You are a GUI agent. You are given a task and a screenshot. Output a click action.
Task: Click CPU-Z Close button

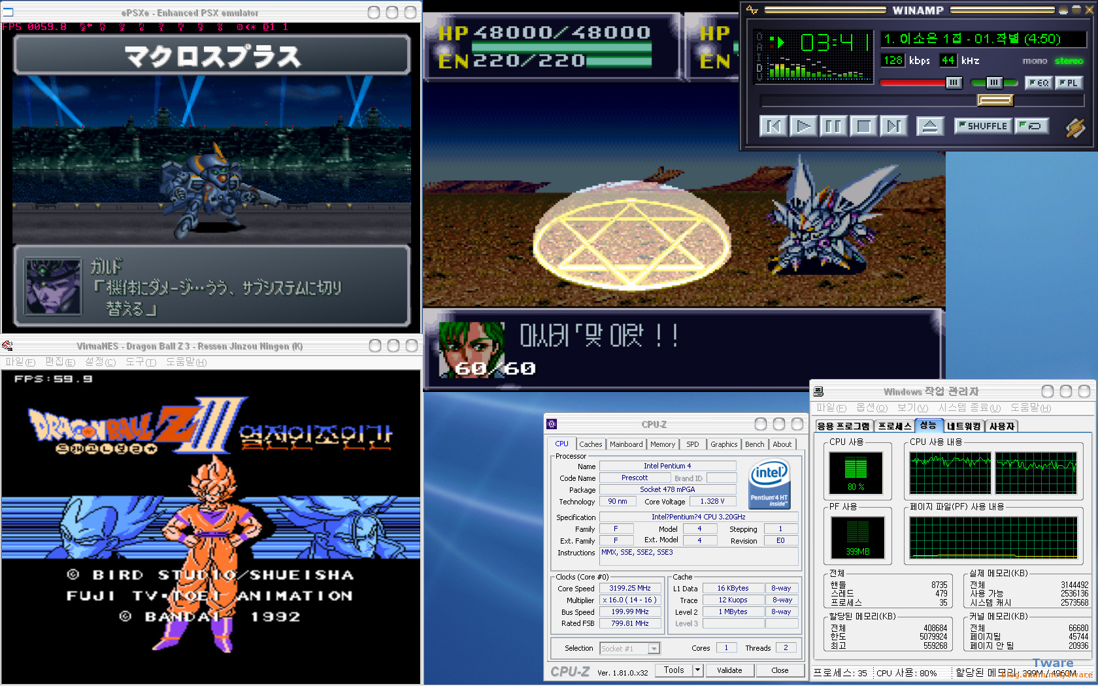pos(780,670)
